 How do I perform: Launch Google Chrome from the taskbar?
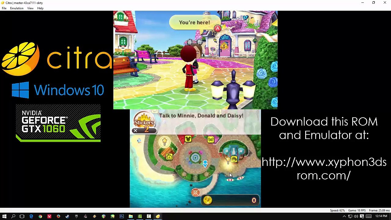pos(40,216)
